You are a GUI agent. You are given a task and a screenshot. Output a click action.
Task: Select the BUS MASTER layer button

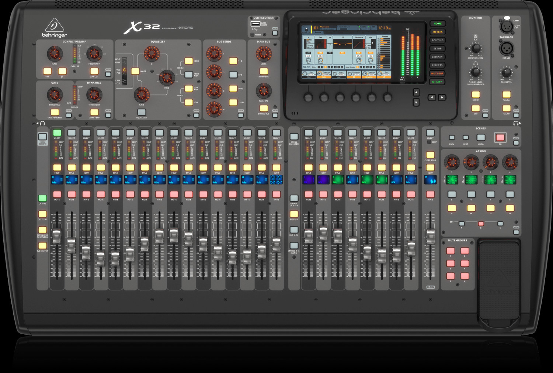42,246
